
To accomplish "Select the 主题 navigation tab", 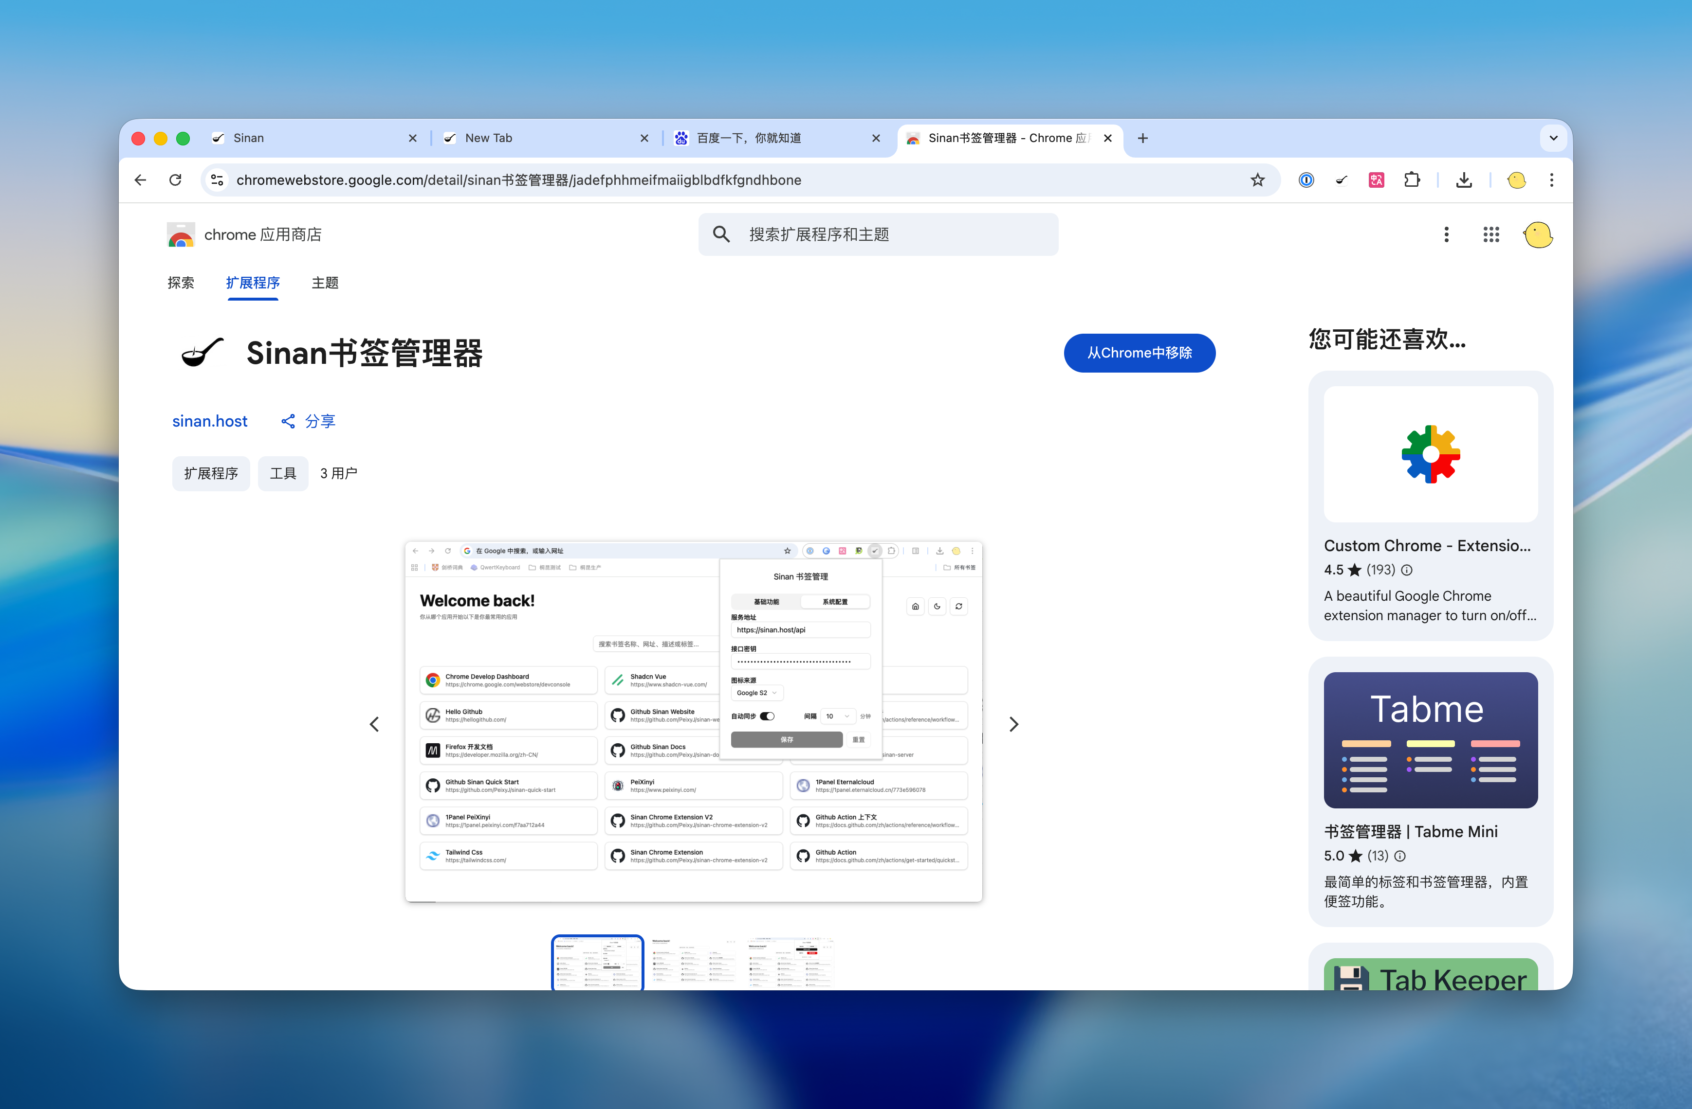I will [325, 283].
